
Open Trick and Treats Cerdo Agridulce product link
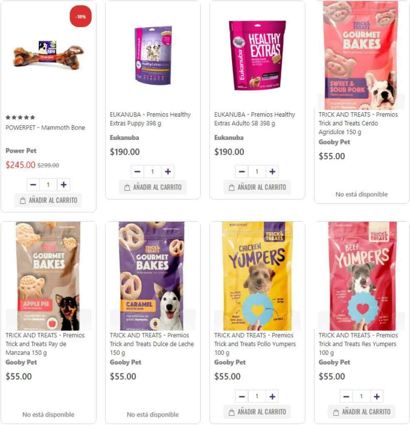pos(358,123)
